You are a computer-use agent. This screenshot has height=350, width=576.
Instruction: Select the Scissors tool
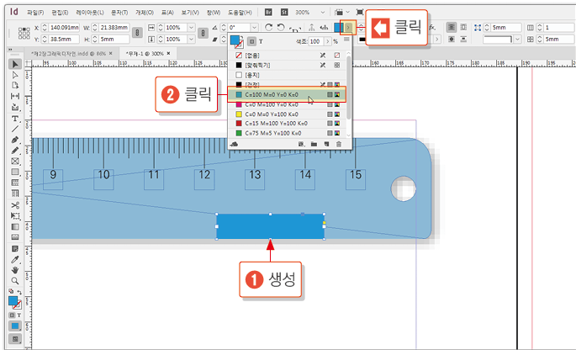click(x=15, y=205)
